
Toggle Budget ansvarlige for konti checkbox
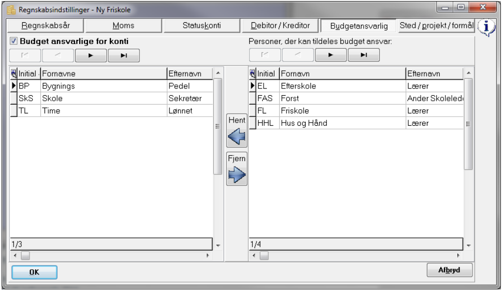[13, 41]
